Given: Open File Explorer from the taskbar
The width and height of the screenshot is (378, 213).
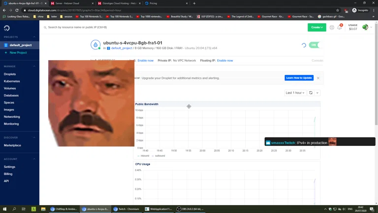Looking at the screenshot, I should [43, 209].
